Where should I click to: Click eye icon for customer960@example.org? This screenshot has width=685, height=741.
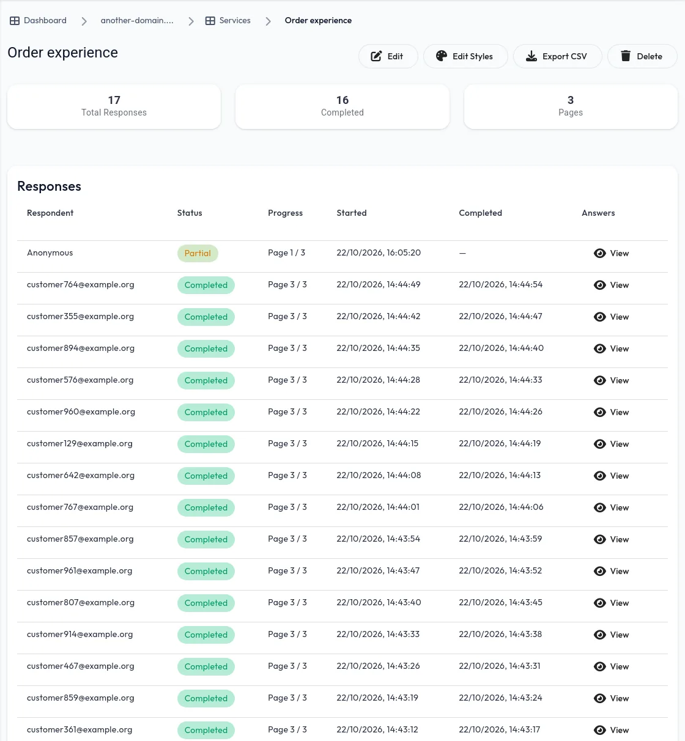point(600,412)
